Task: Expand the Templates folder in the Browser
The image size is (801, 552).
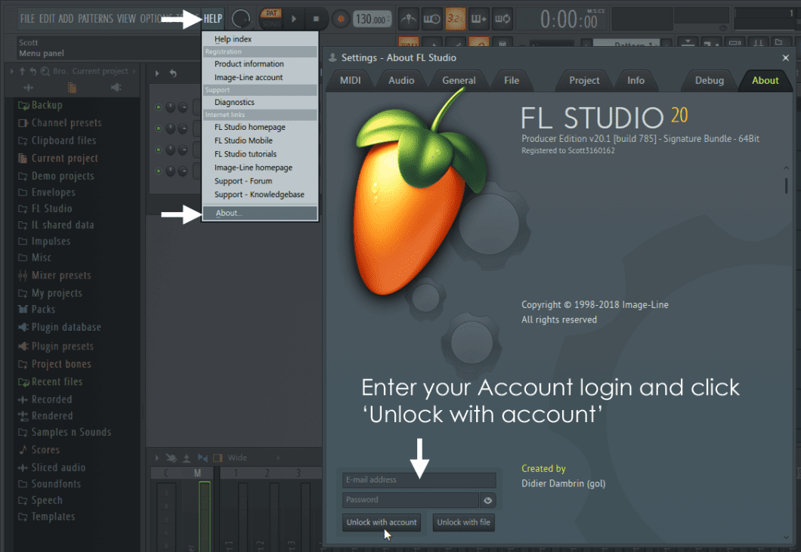Action: tap(47, 517)
